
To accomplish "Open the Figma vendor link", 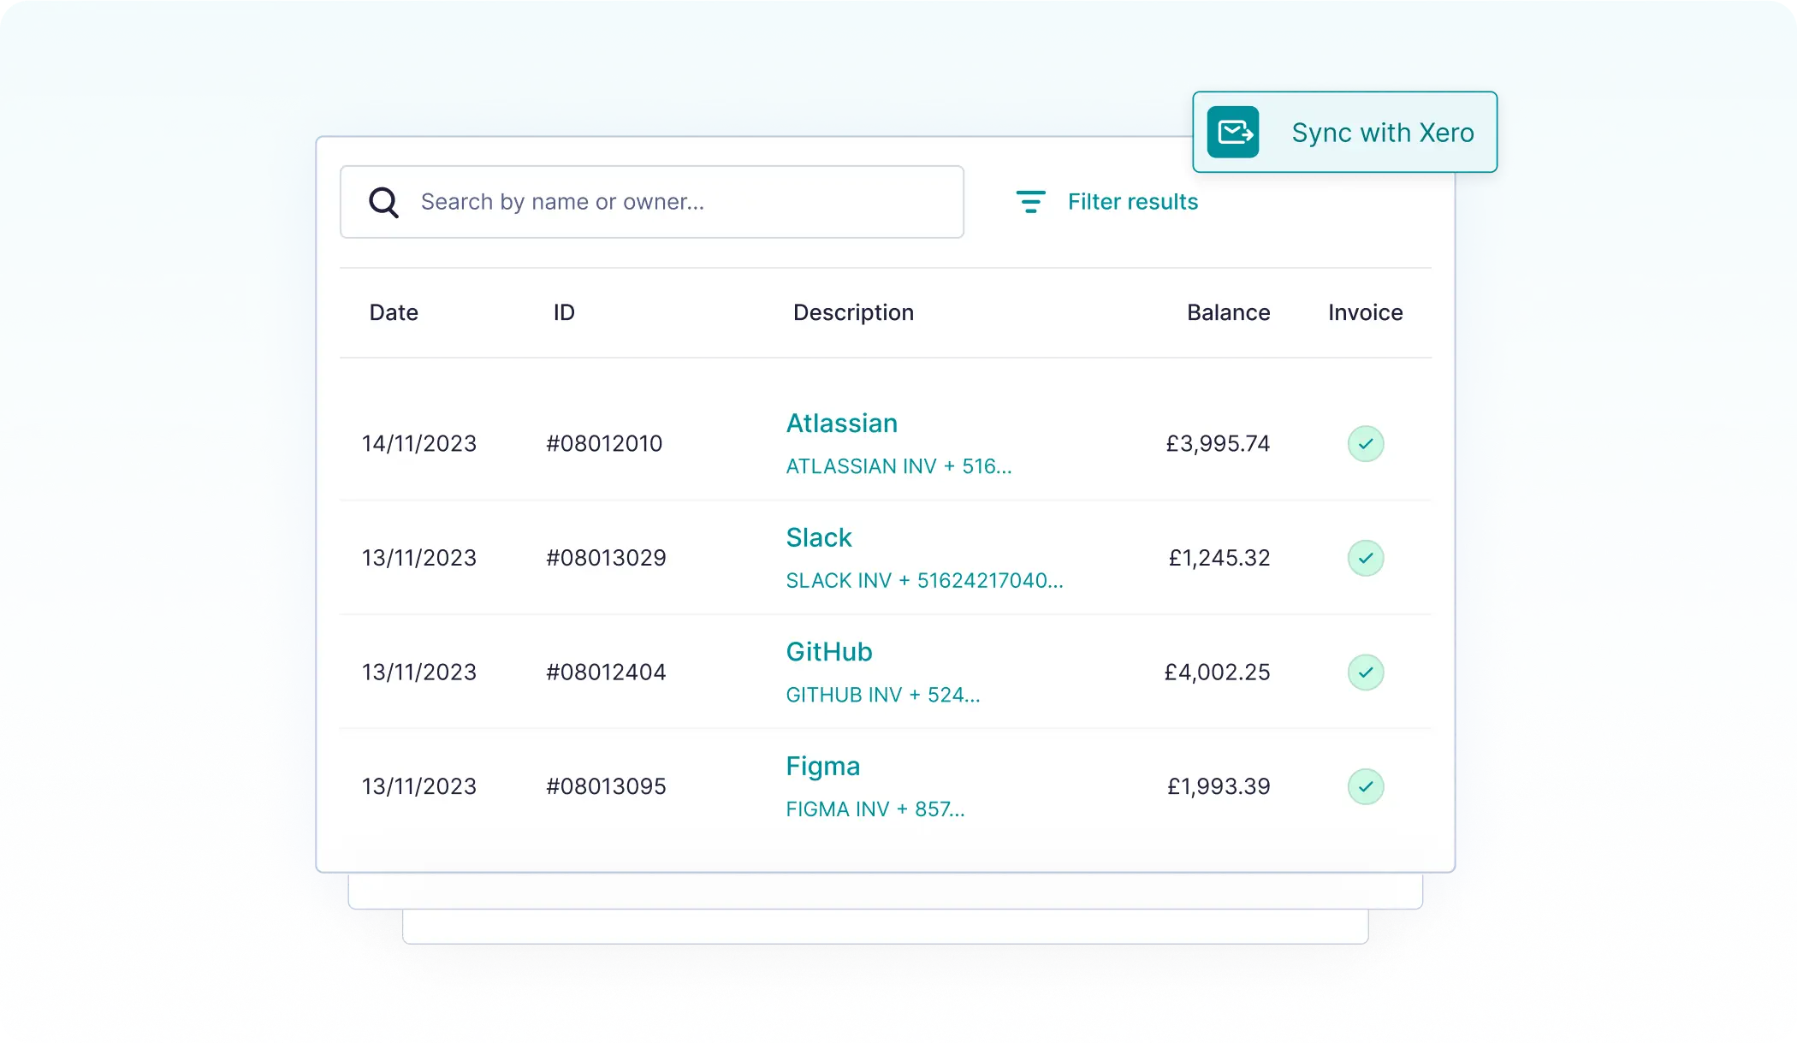I will 822,766.
